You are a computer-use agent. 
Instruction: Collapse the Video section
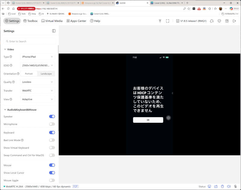[x=9, y=49]
